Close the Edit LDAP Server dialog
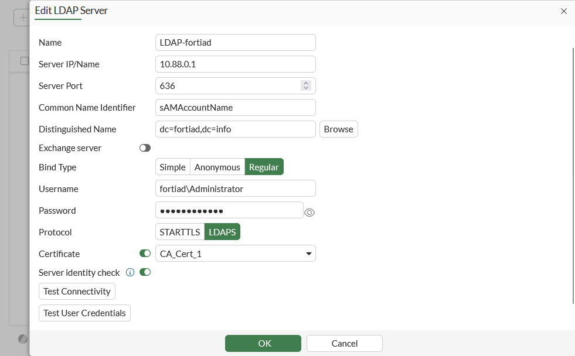This screenshot has height=356, width=575. 564,11
